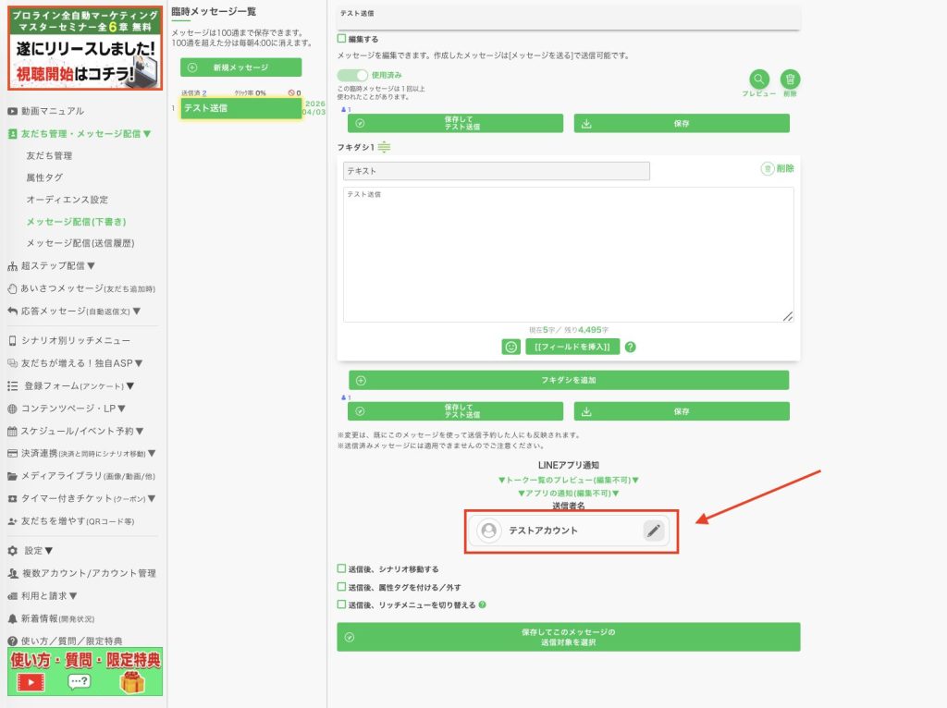
Task: Expand トーク一覧のプレビュー section
Action: tap(568, 481)
